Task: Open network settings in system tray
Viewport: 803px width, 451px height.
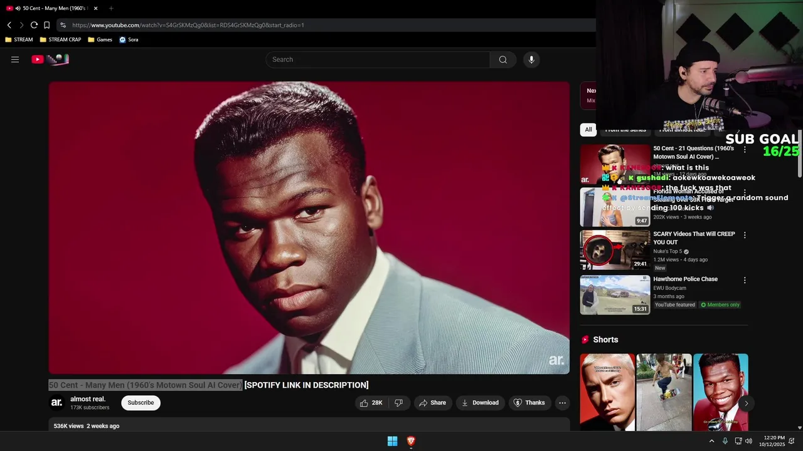Action: click(x=738, y=441)
